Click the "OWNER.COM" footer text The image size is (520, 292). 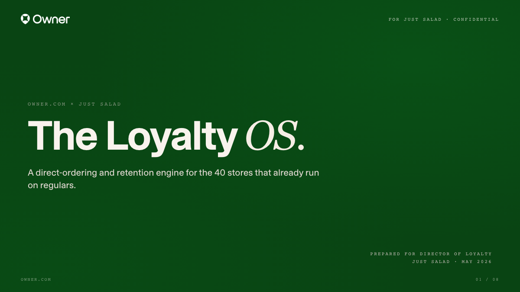(36, 279)
